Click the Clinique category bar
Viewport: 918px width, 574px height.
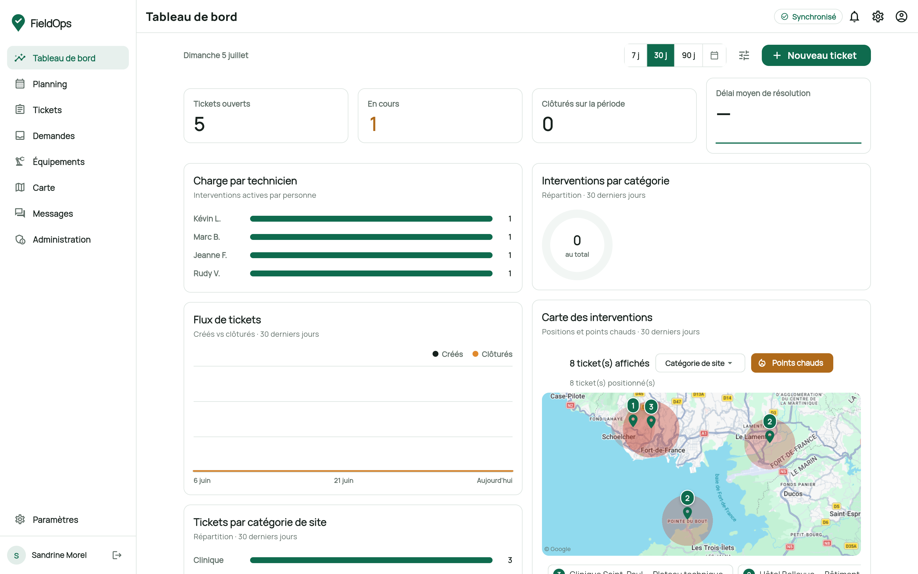[371, 560]
